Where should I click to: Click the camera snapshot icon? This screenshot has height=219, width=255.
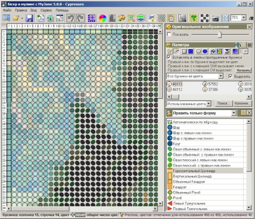[x=215, y=18]
